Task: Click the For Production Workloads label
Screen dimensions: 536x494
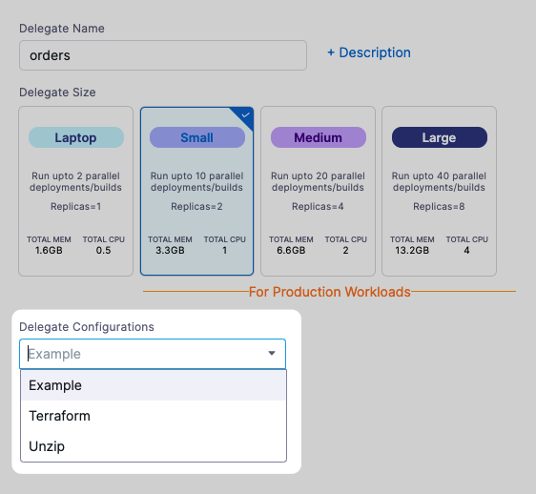Action: [330, 292]
